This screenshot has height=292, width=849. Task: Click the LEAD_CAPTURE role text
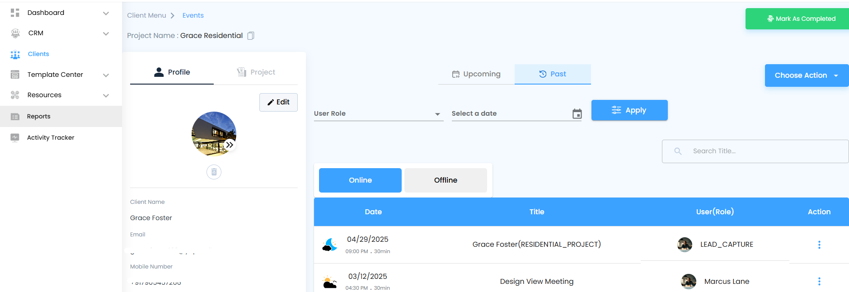pyautogui.click(x=727, y=245)
